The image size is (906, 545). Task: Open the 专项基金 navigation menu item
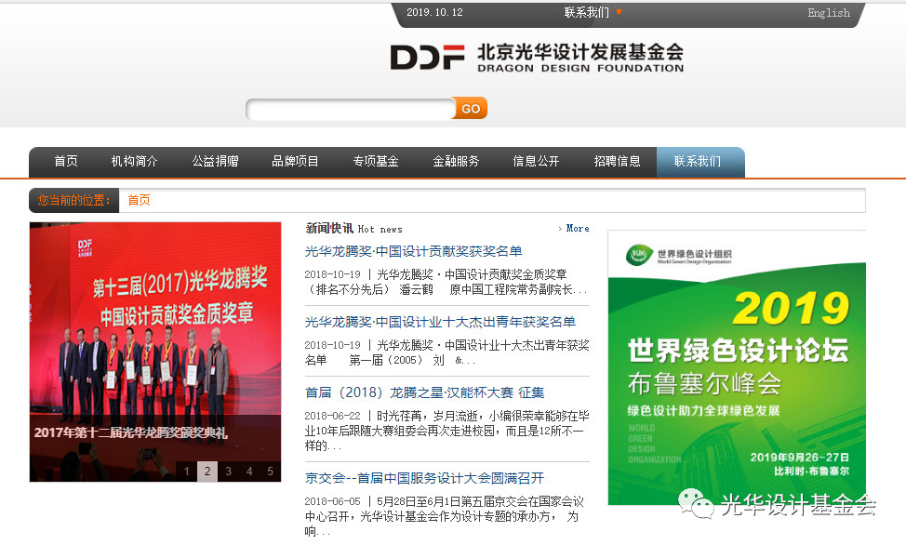coord(376,161)
